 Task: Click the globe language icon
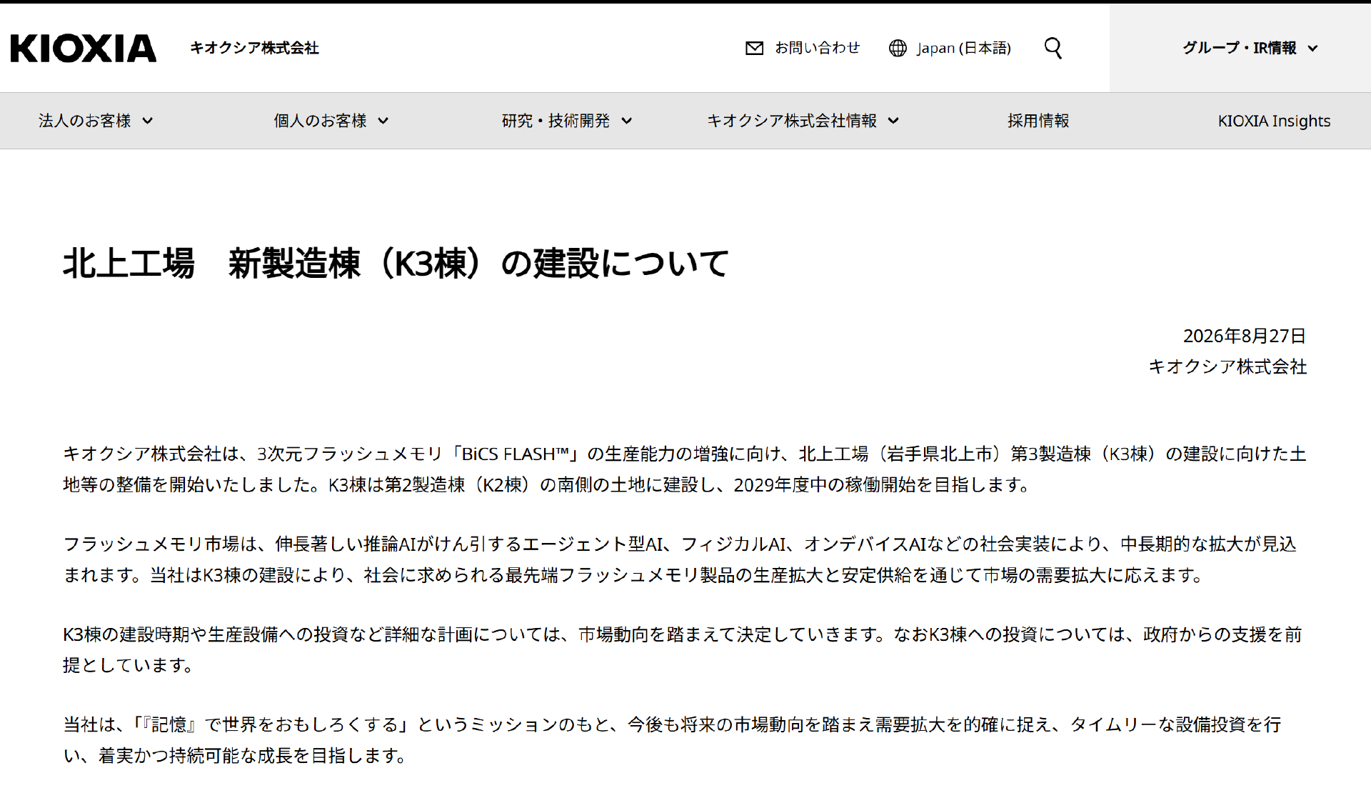pyautogui.click(x=898, y=48)
